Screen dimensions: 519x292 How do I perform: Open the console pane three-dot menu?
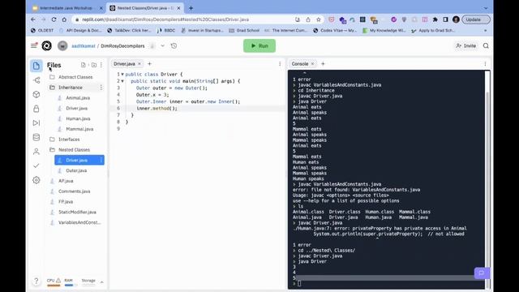click(485, 63)
